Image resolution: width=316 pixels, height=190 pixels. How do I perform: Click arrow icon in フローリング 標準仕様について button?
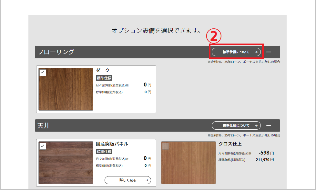coord(256,52)
